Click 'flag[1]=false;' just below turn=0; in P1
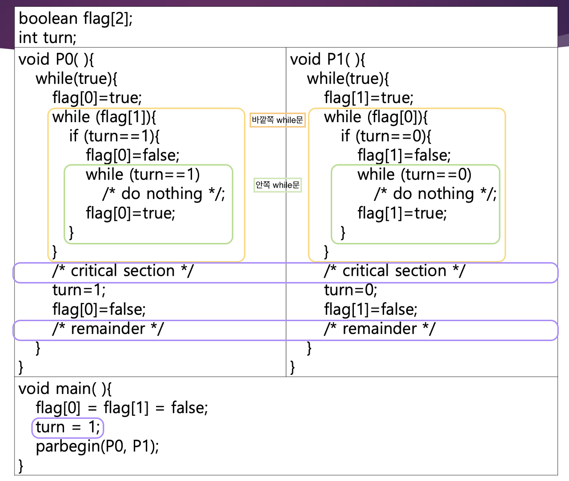569x481 pixels. coord(371,309)
